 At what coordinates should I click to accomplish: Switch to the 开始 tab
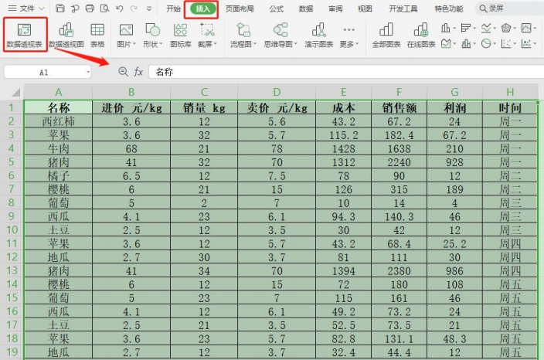(173, 8)
